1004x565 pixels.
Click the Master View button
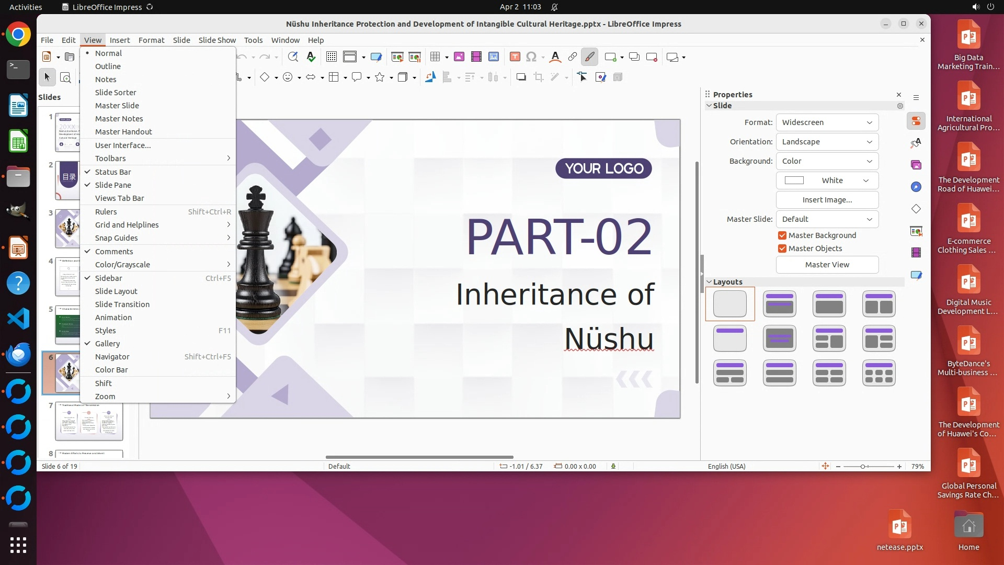(x=827, y=265)
